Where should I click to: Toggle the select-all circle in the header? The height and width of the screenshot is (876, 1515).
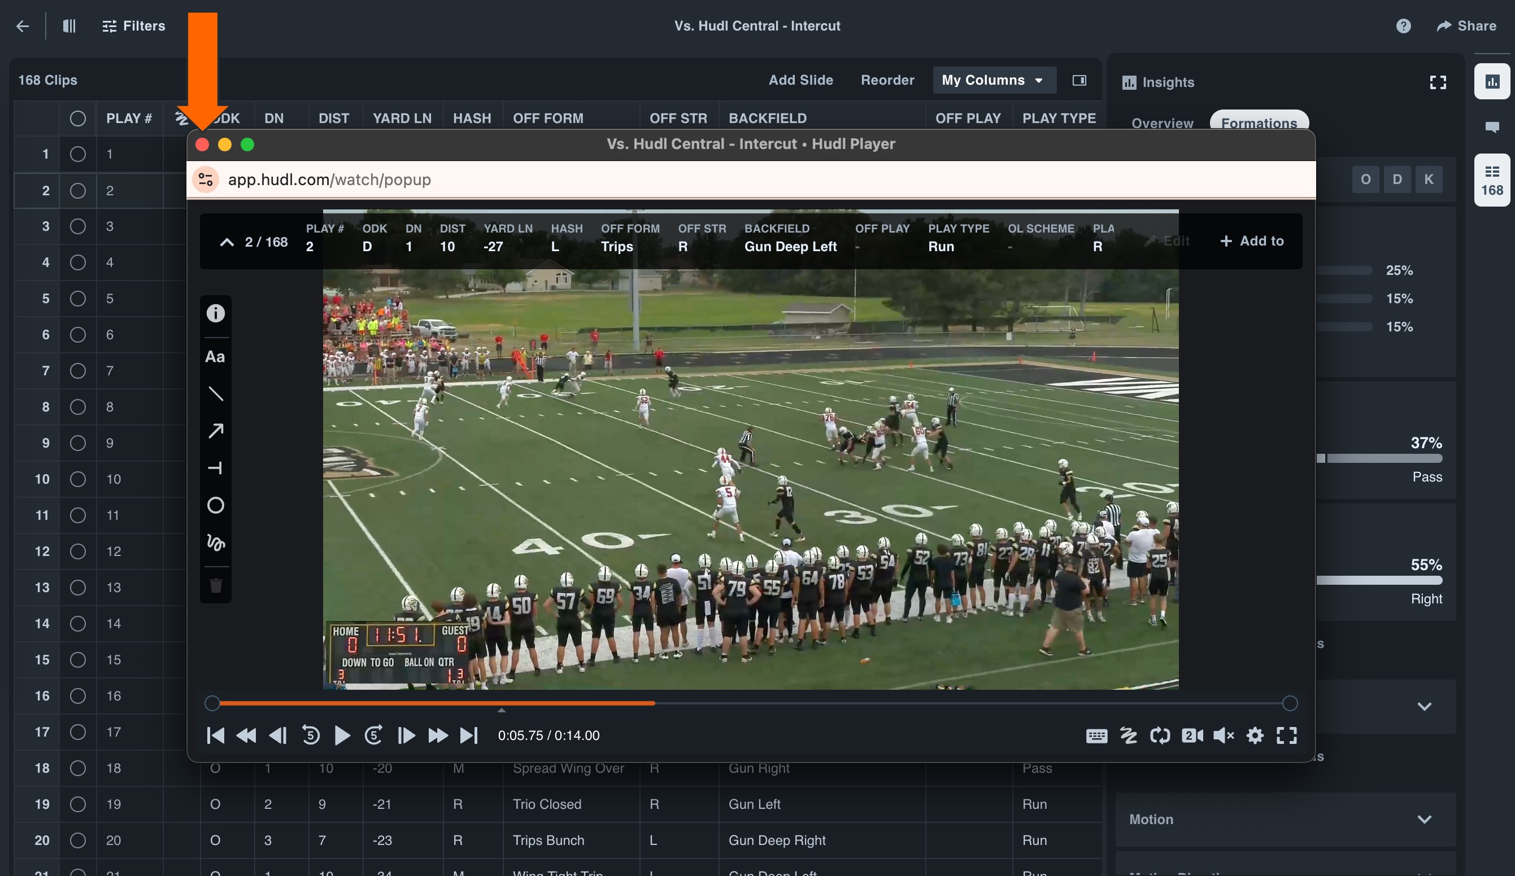click(77, 119)
